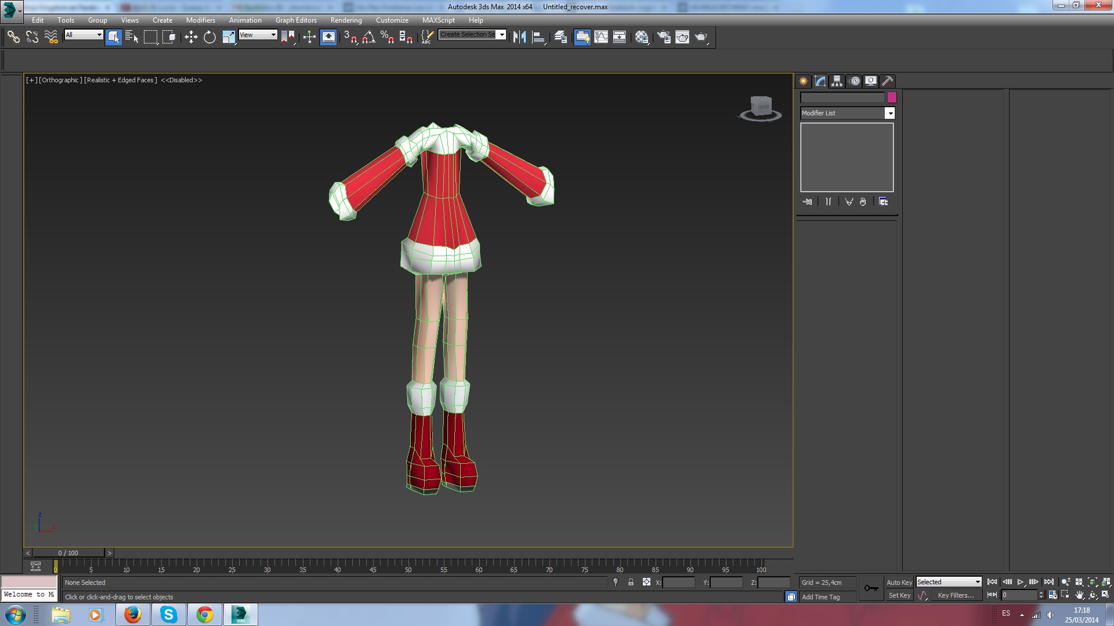The height and width of the screenshot is (626, 1114).
Task: Select the Move tool
Action: click(191, 37)
